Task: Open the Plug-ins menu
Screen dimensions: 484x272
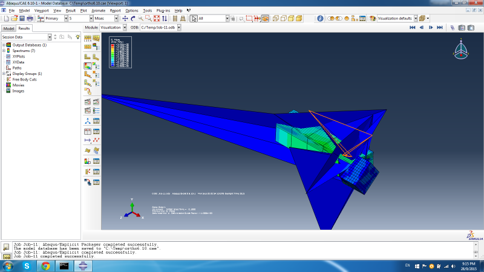Action: tap(163, 10)
